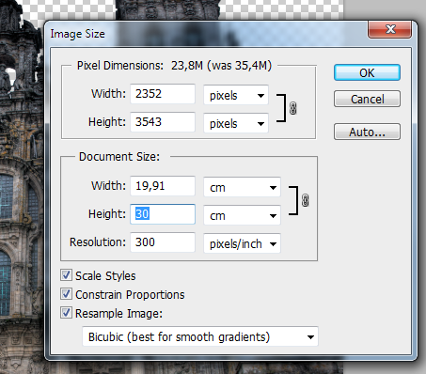Toggle the Resample Image checkbox
The height and width of the screenshot is (374, 426).
click(66, 313)
